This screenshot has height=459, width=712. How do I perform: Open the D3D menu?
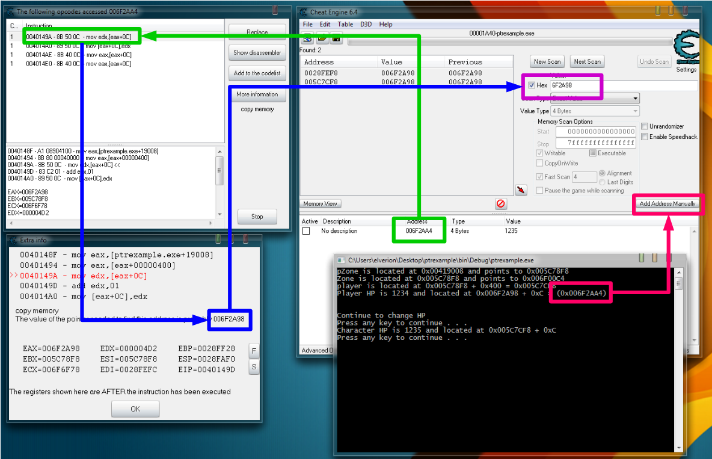click(366, 25)
